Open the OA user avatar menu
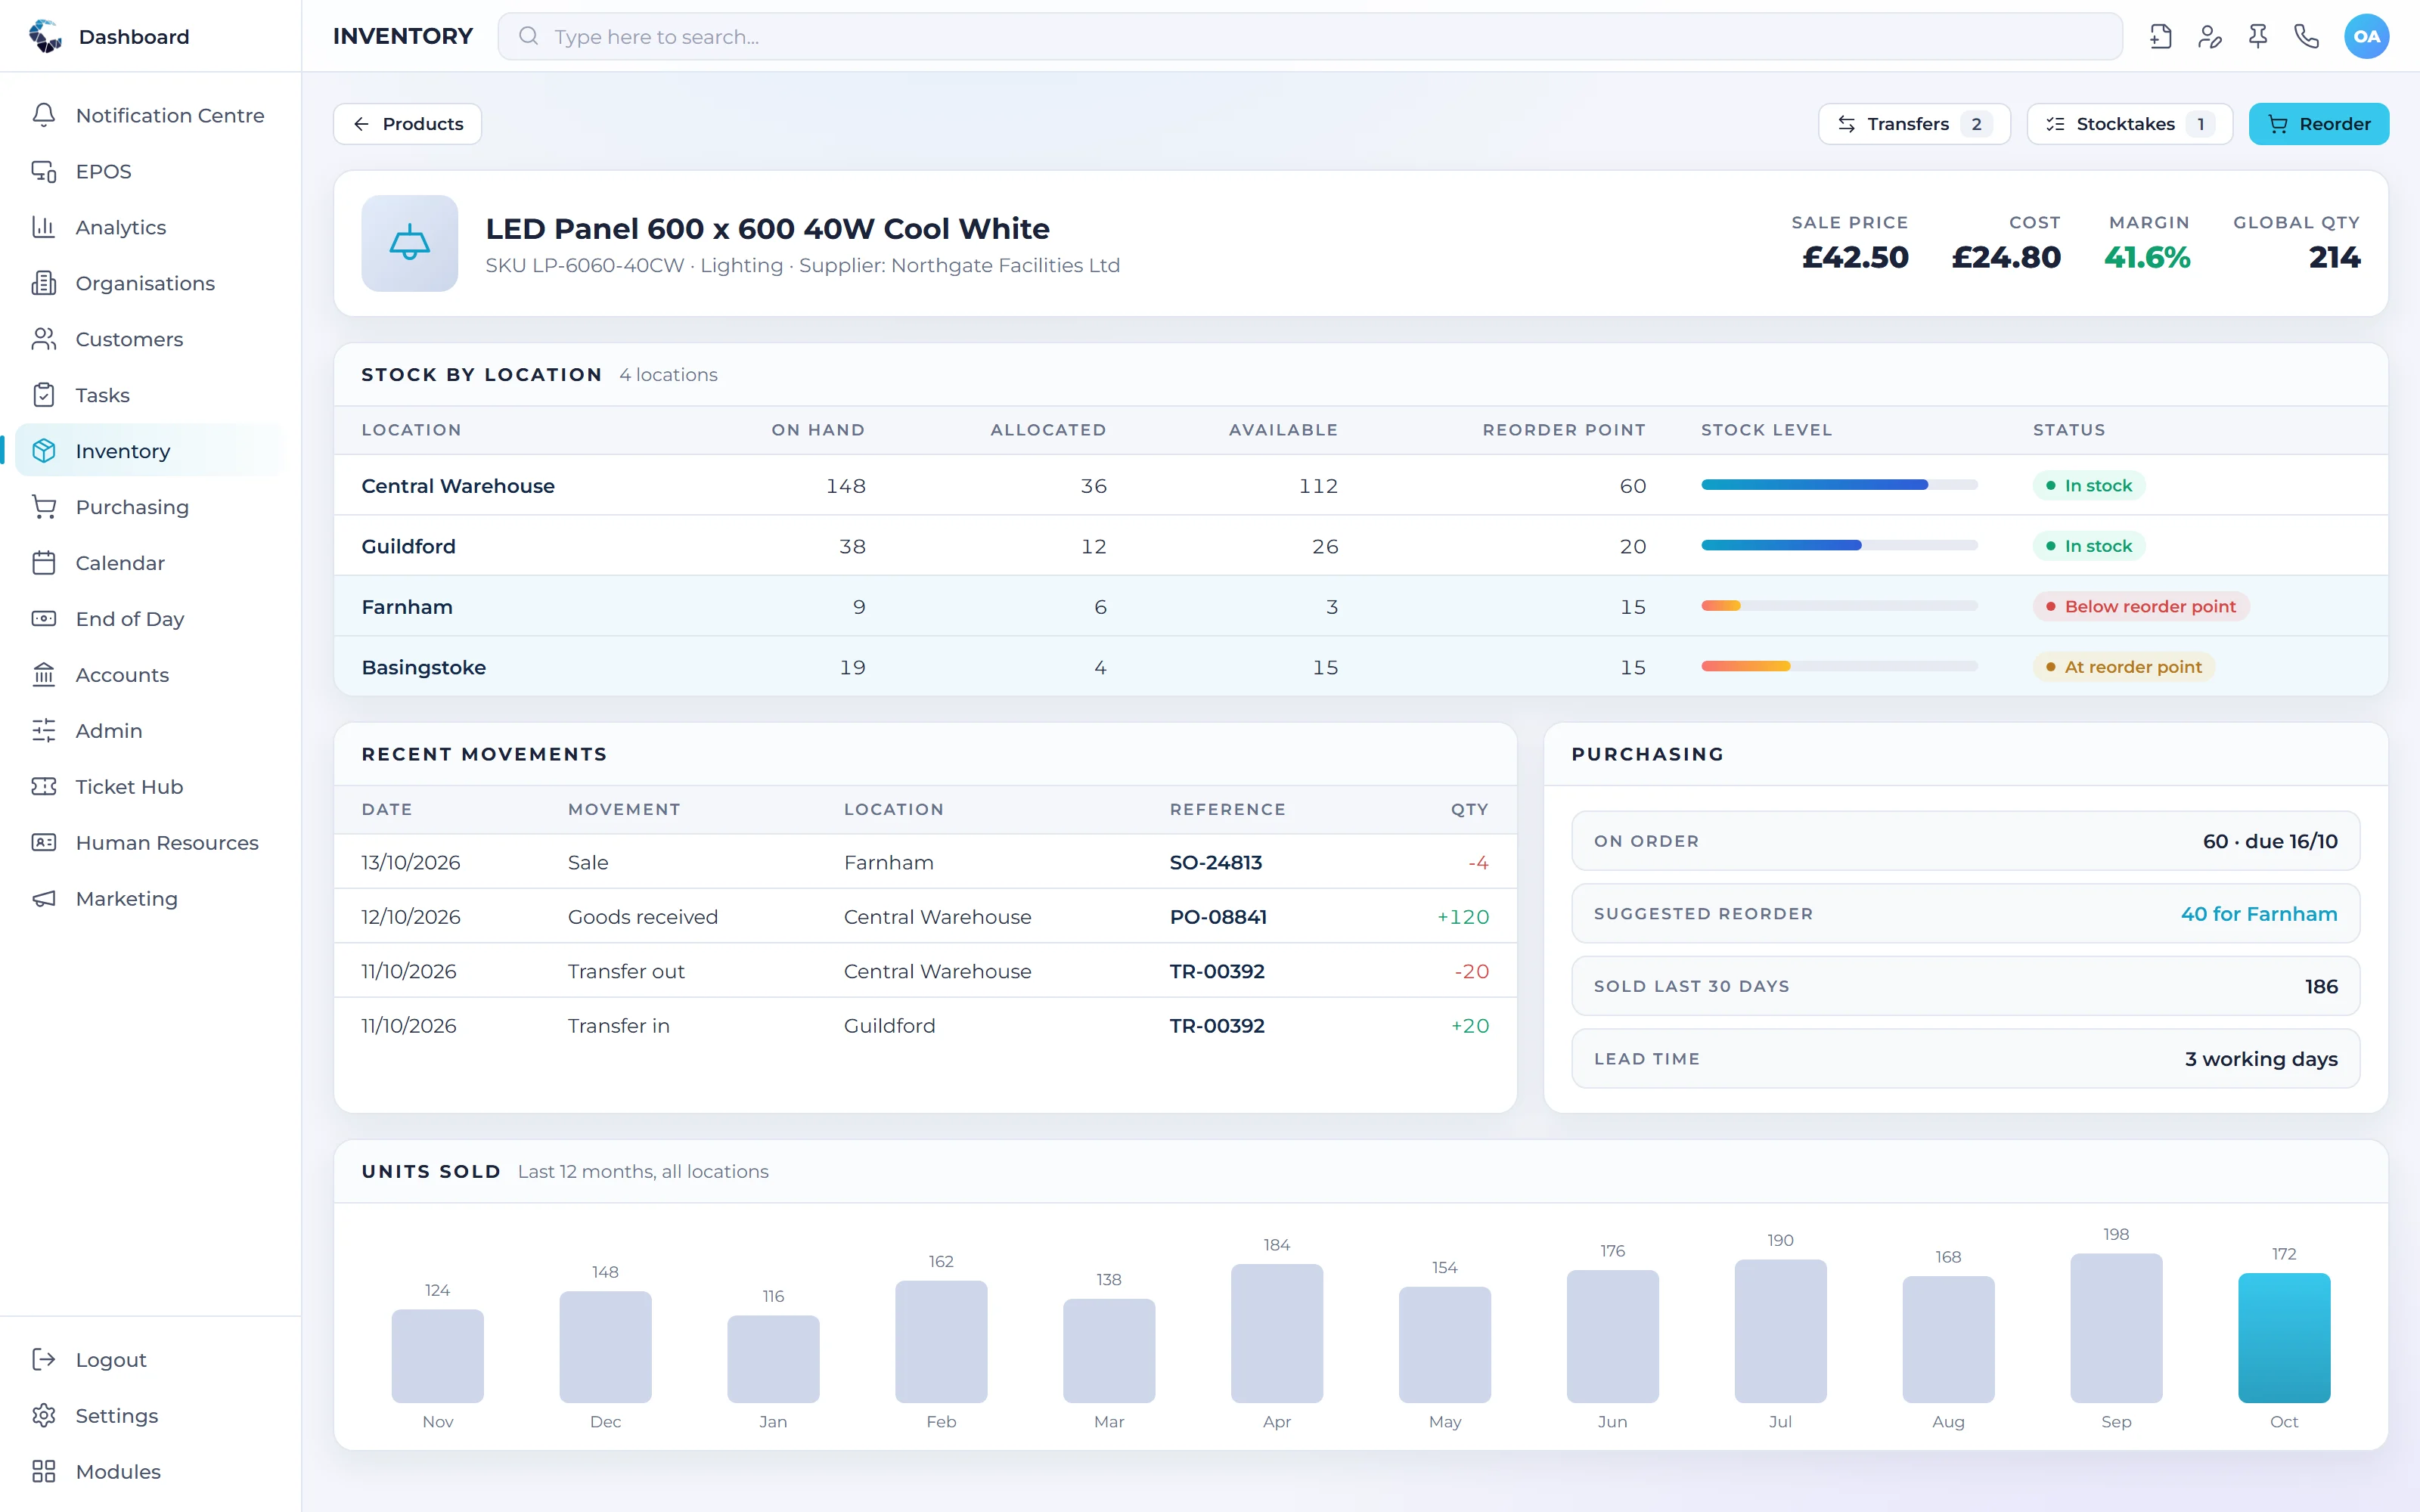This screenshot has width=2420, height=1512. pyautogui.click(x=2366, y=37)
